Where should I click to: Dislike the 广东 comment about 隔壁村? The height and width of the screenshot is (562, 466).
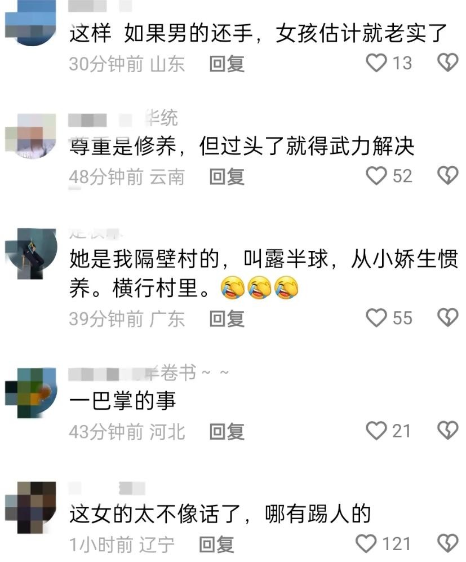coord(448,317)
